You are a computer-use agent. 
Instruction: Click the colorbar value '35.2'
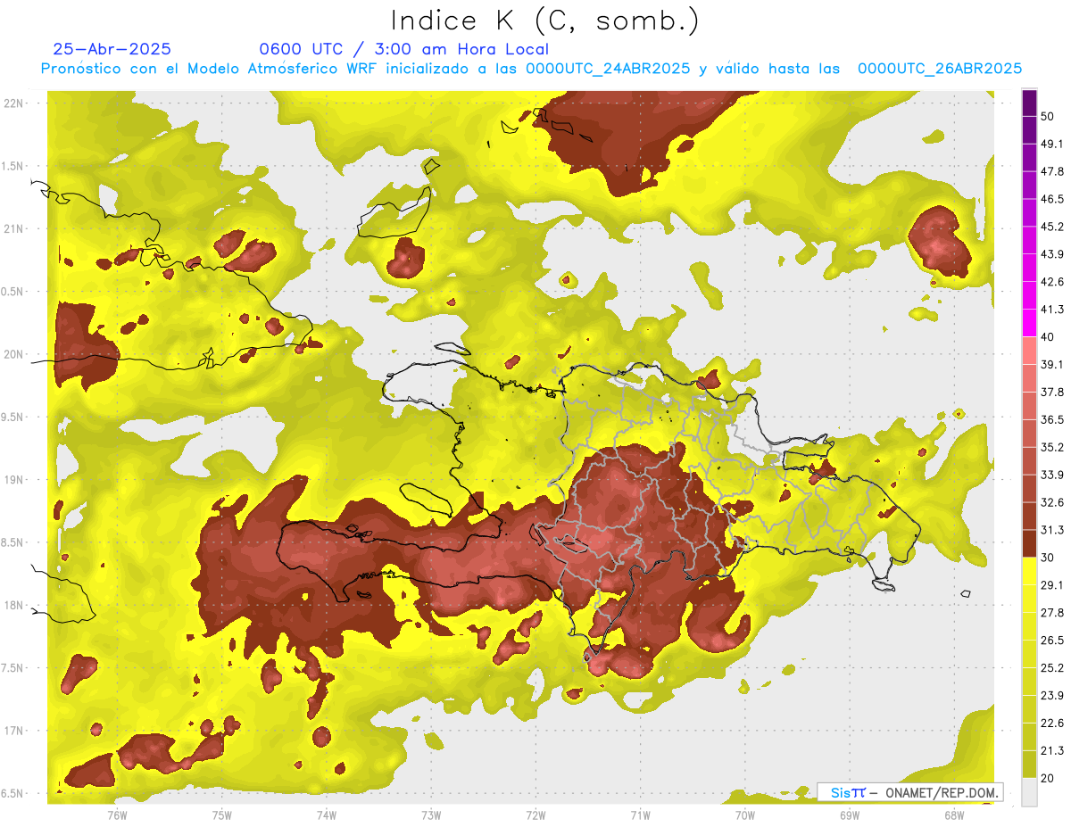tap(1052, 446)
